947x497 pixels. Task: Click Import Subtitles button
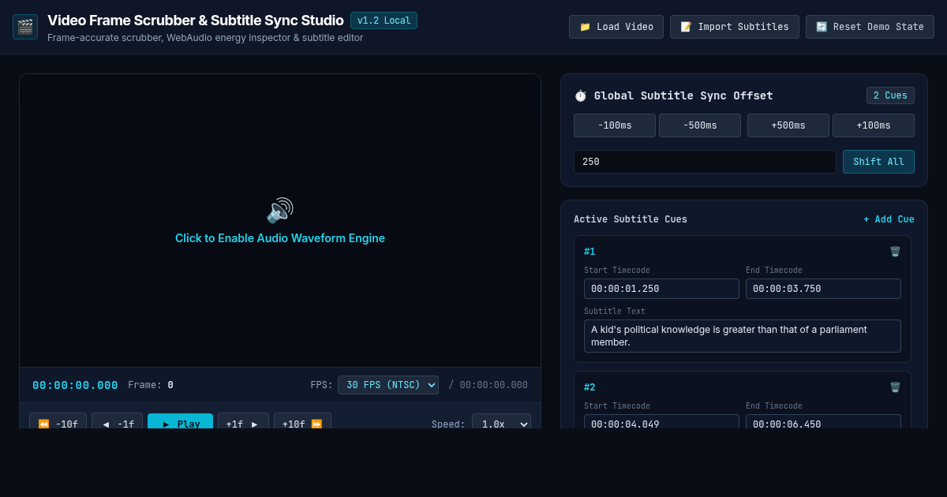point(735,27)
